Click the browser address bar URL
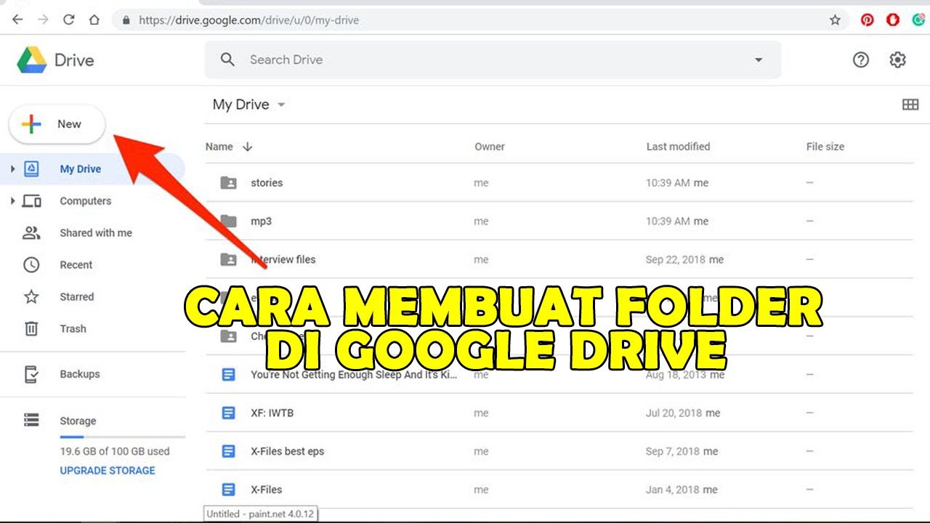The height and width of the screenshot is (523, 930). click(x=248, y=20)
